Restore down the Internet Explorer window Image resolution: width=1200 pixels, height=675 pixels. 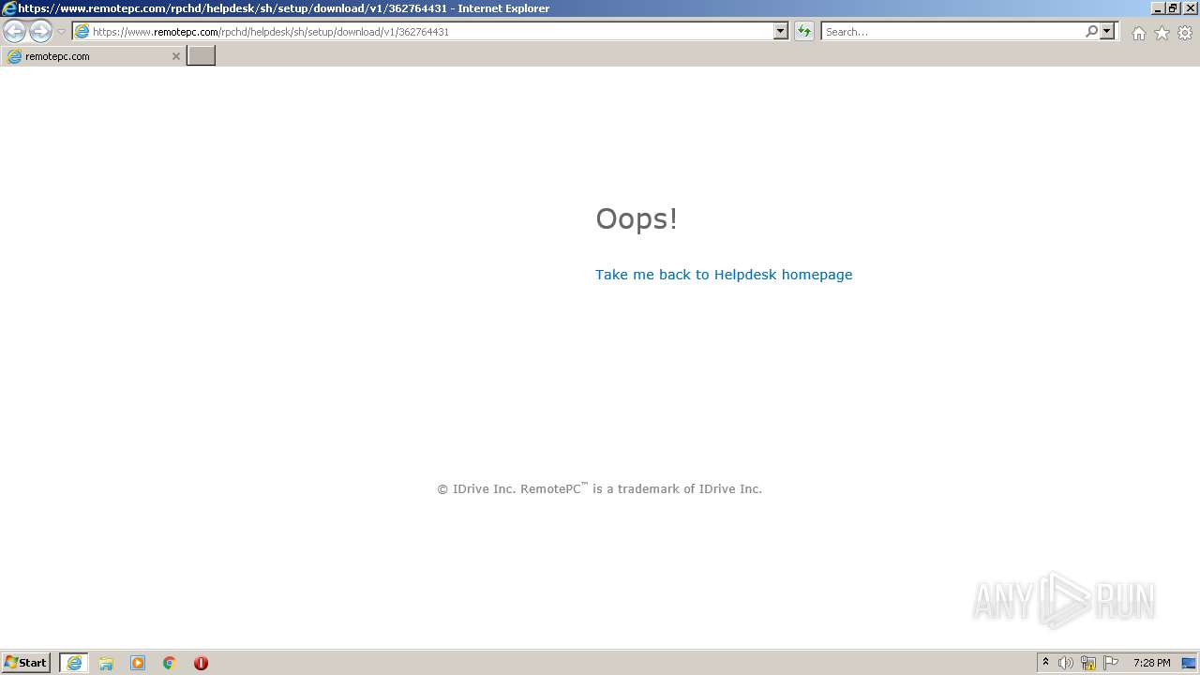point(1172,8)
